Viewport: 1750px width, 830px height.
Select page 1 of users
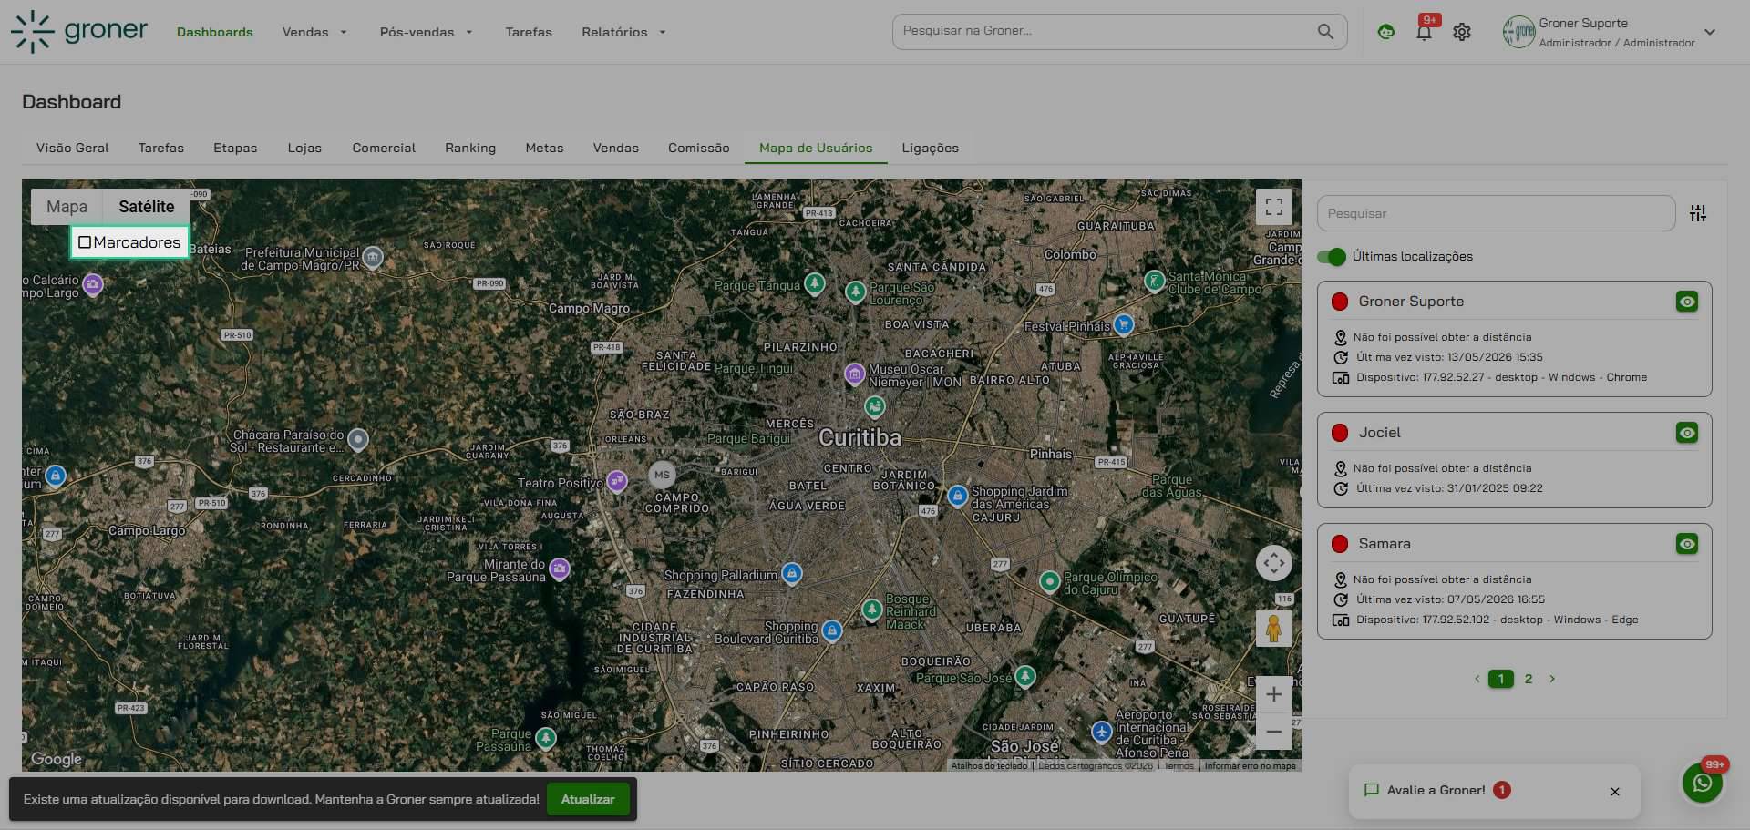pos(1501,679)
